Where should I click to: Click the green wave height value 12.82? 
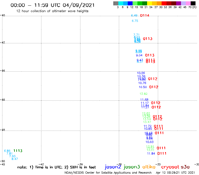[x=144, y=94]
